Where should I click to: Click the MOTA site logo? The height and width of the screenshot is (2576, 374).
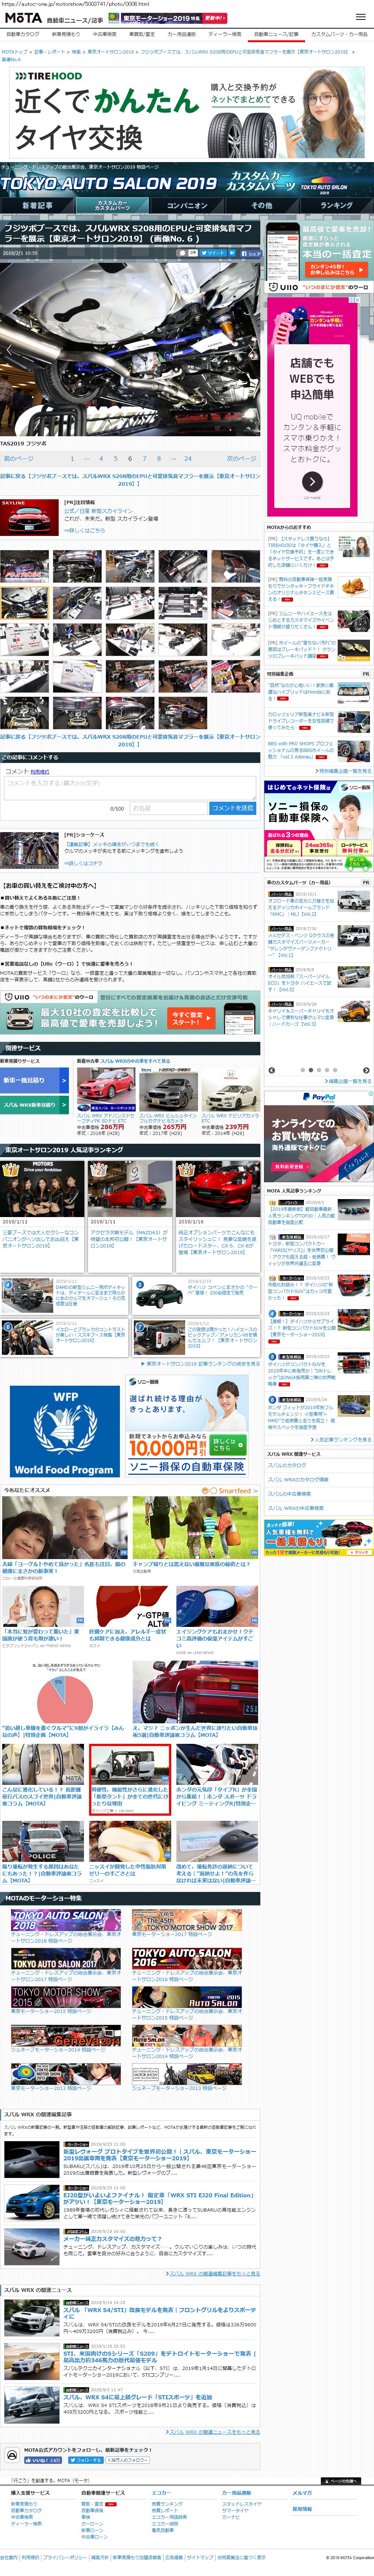tap(23, 18)
